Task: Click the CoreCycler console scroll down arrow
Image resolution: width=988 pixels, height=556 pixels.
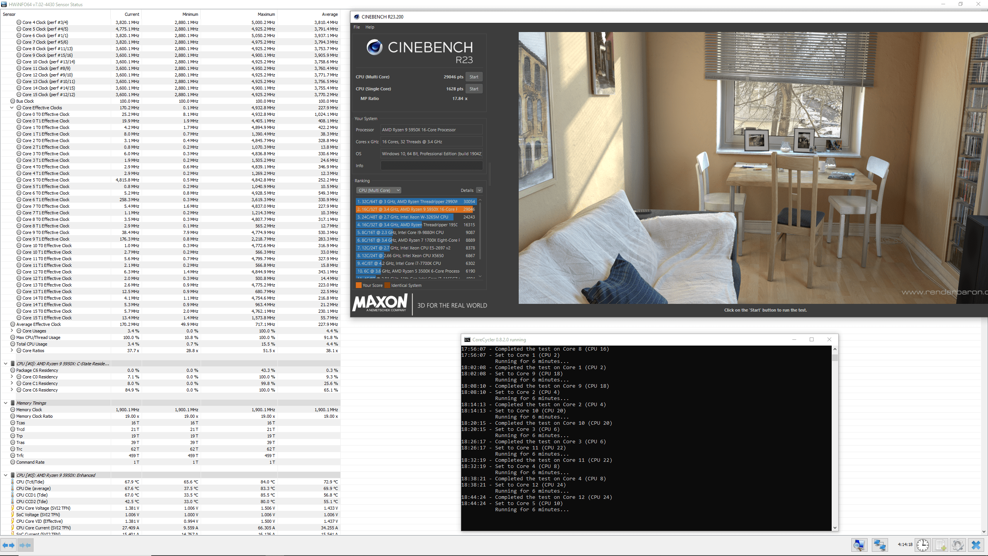Action: pos(835,527)
